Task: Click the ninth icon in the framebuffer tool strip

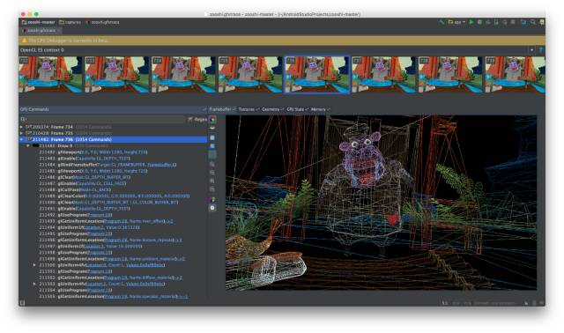Action: point(212,189)
